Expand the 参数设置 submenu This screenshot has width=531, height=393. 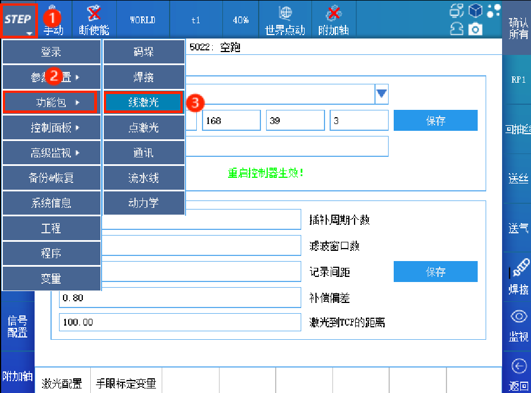click(x=52, y=77)
